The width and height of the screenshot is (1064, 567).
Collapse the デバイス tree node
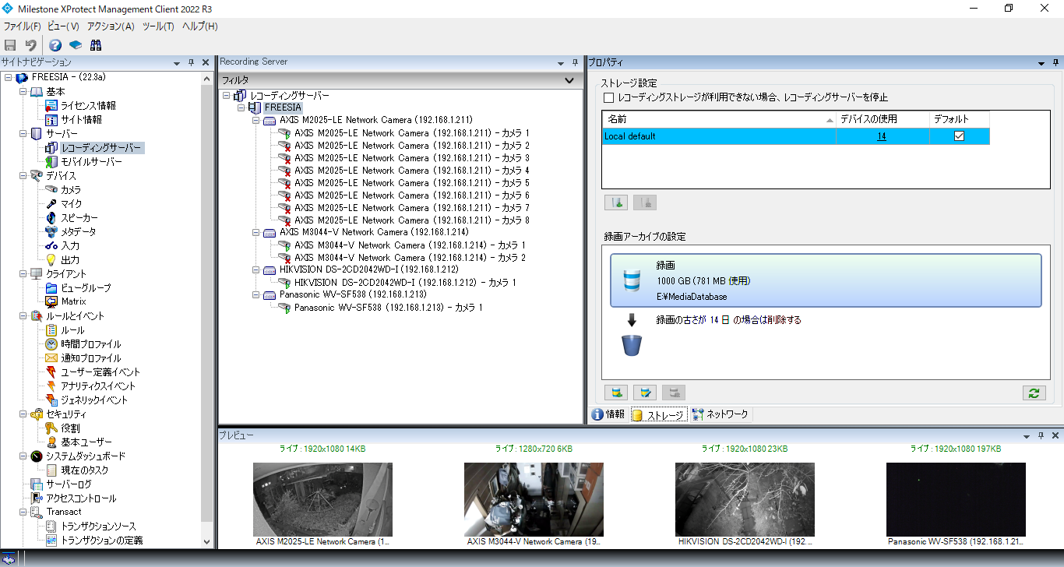tap(23, 175)
